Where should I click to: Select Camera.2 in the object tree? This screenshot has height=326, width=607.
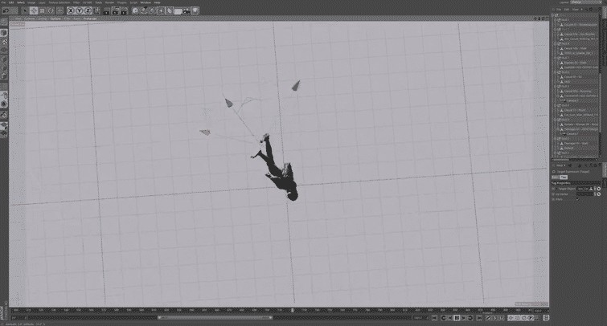(573, 134)
